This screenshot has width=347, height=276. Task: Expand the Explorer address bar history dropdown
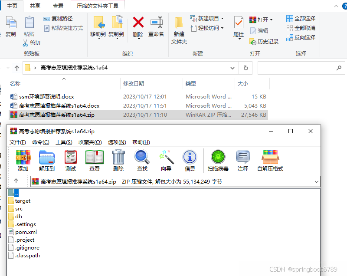pos(232,68)
